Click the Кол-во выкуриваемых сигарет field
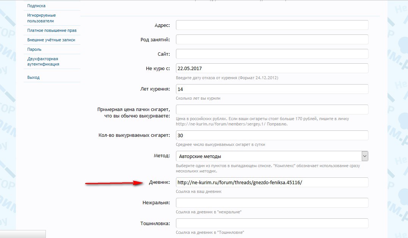The height and width of the screenshot is (238, 408). click(272, 135)
